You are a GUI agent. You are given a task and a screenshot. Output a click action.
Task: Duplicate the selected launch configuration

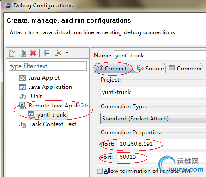(22, 53)
